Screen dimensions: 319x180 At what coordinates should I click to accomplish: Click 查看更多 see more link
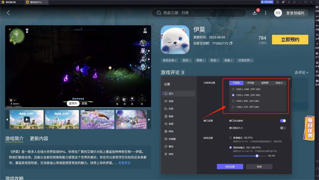pos(124,163)
